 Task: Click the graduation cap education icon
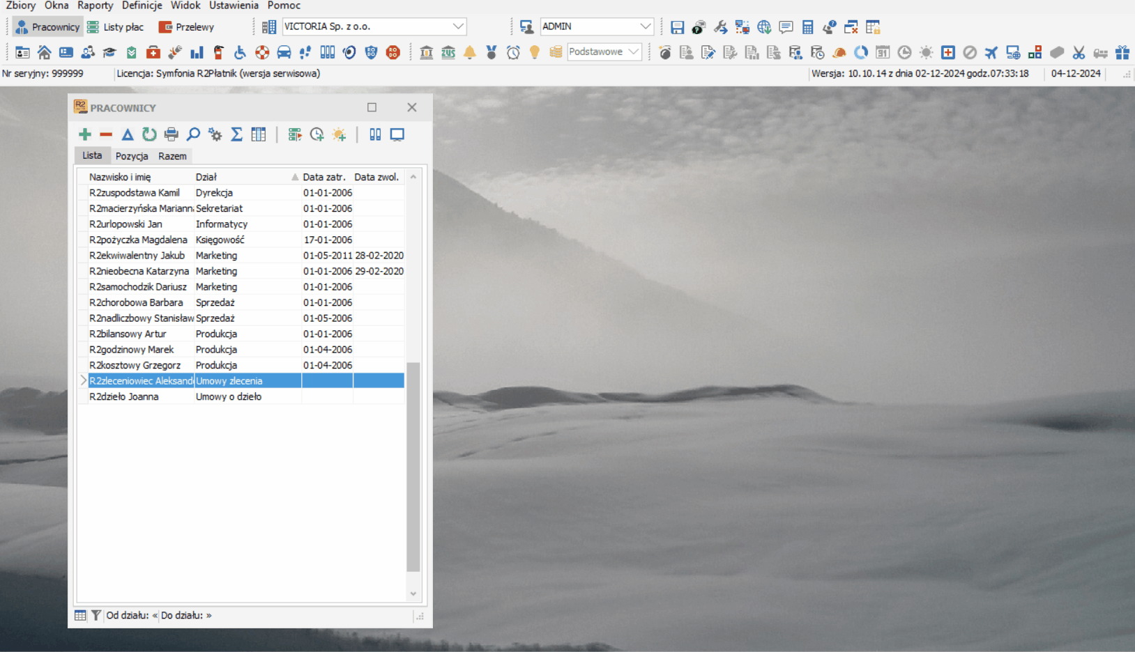coord(109,52)
